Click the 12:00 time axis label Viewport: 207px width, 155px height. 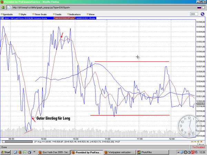(x=172, y=139)
